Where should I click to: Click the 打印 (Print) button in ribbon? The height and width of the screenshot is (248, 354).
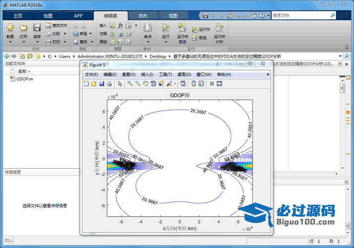point(53,42)
